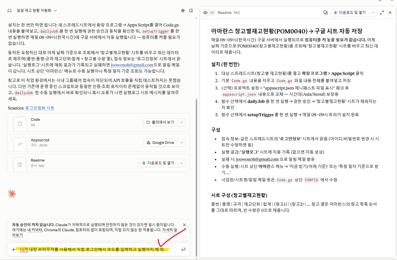Click the Appsscript code brackets icon

click(20, 144)
